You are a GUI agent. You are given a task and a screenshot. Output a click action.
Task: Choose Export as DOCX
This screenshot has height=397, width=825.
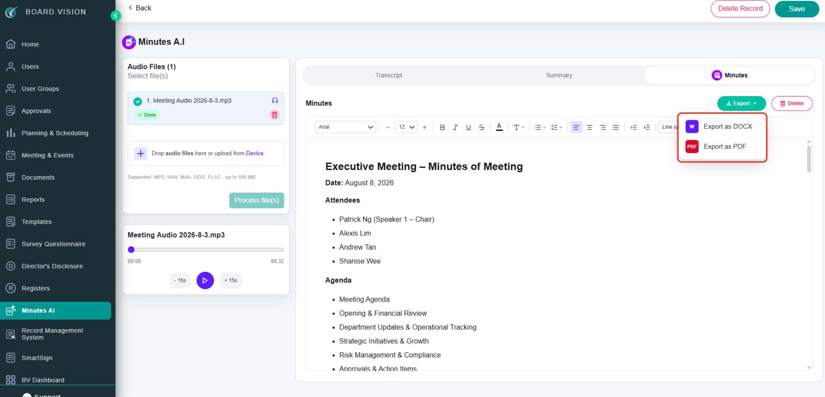[722, 127]
